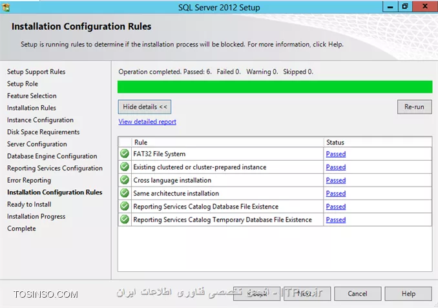Image resolution: width=438 pixels, height=308 pixels.
Task: Select Setup Support Rules step
Action: coord(36,72)
